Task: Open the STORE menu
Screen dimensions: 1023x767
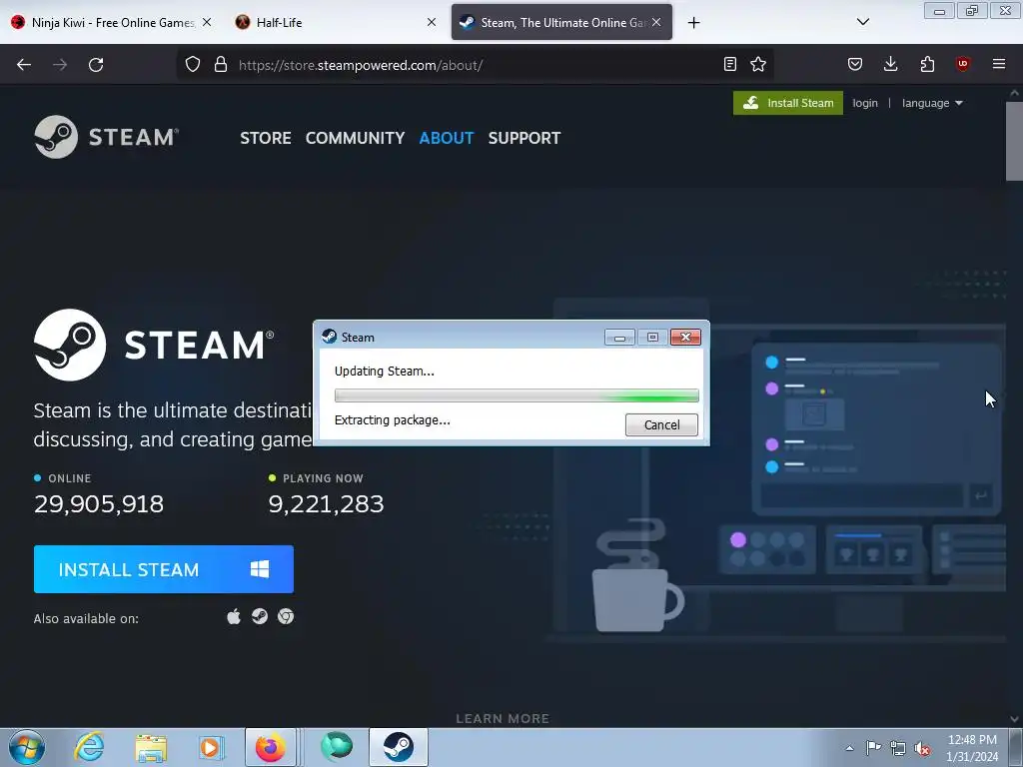Action: 266,138
